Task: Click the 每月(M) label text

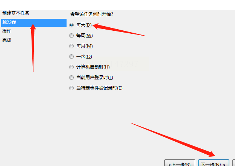Action: pyautogui.click(x=84, y=46)
